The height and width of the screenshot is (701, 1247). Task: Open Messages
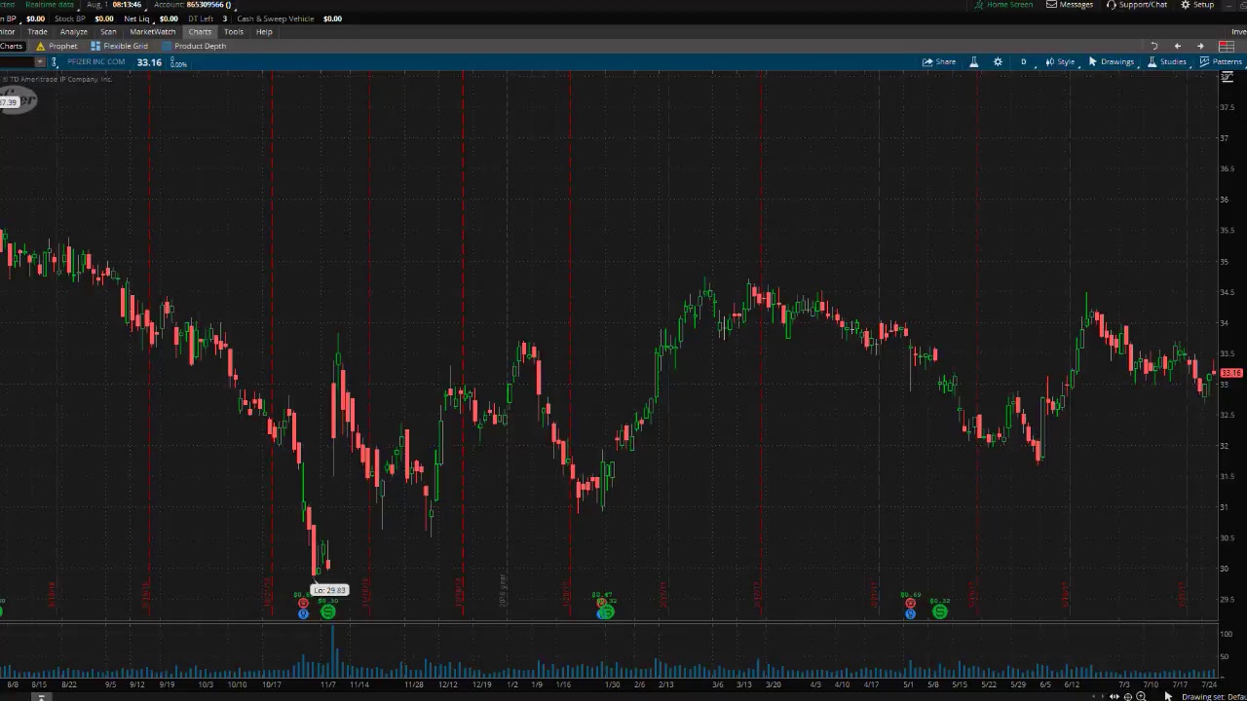point(1070,5)
